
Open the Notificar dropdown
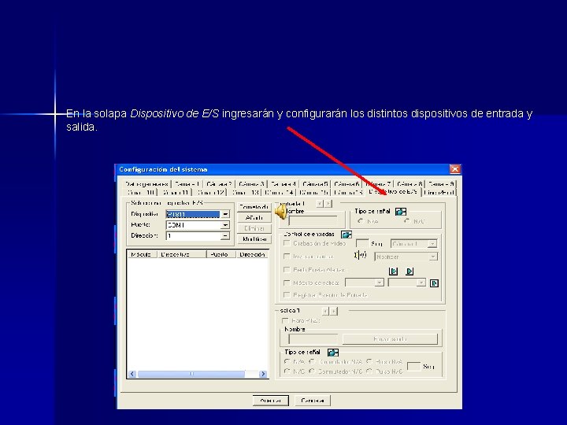coord(433,257)
